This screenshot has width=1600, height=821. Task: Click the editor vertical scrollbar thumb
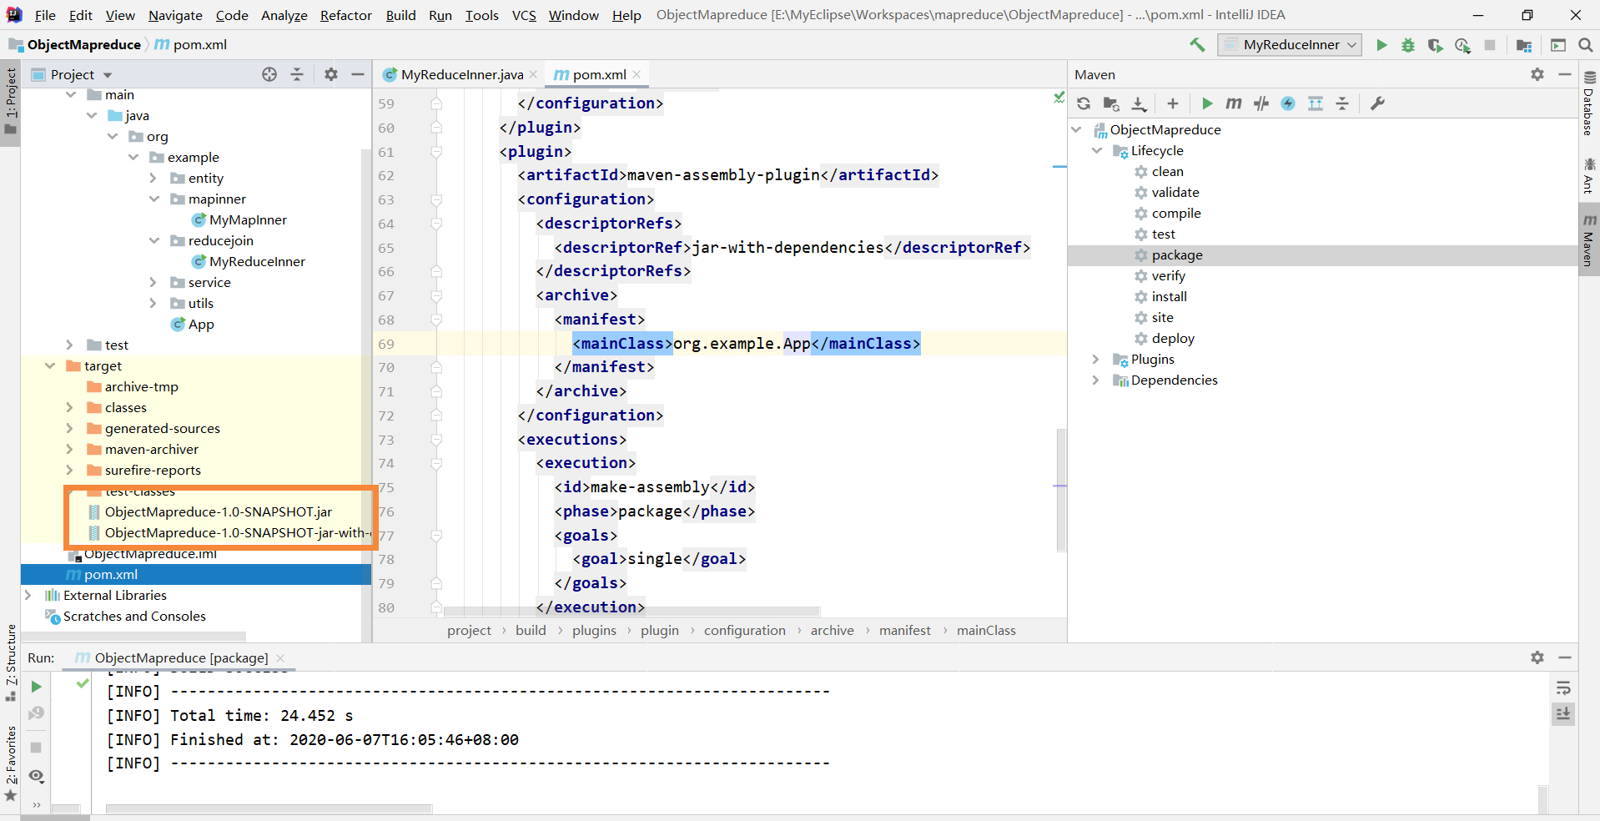1061,490
